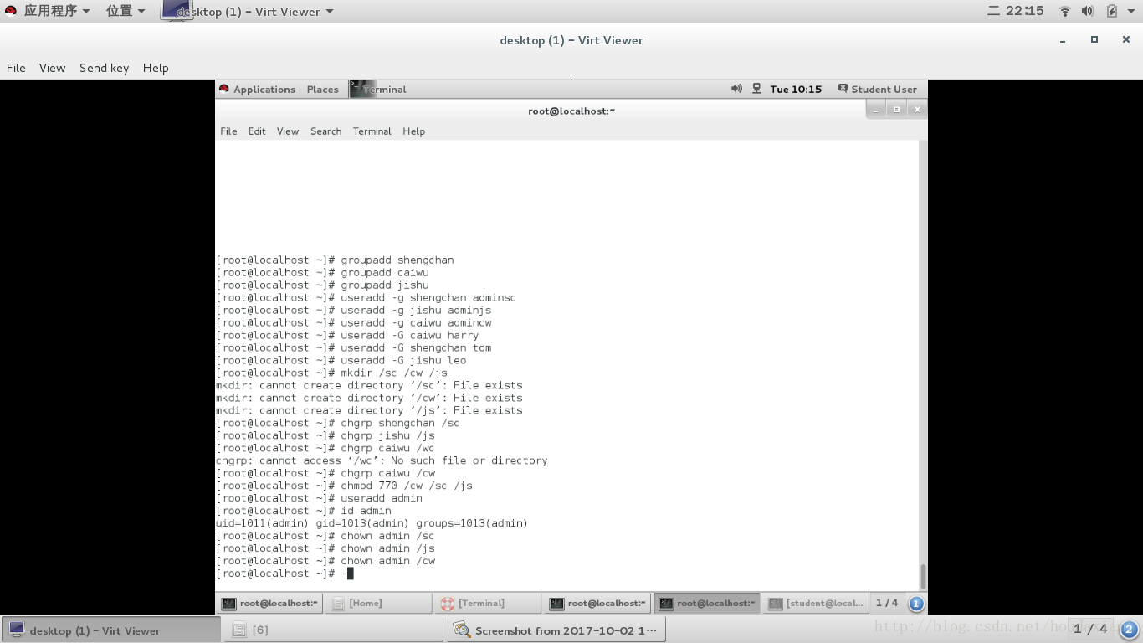The image size is (1143, 643).
Task: Click the host Wi-Fi status icon
Action: pos(1065,11)
